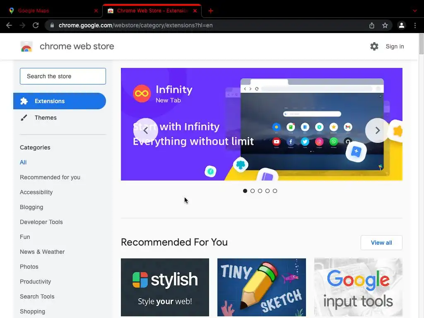
Task: Open the Fun category
Action: (25, 237)
